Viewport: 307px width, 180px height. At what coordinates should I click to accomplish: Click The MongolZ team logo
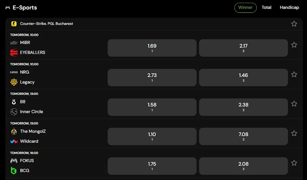click(x=14, y=131)
